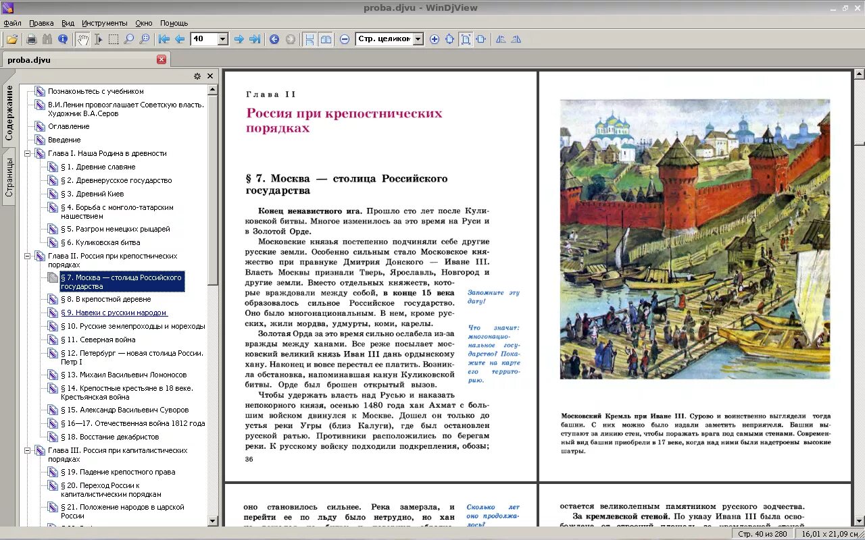The height and width of the screenshot is (540, 865).
Task: Click the sidebar scrollbar down arrow
Action: click(213, 521)
